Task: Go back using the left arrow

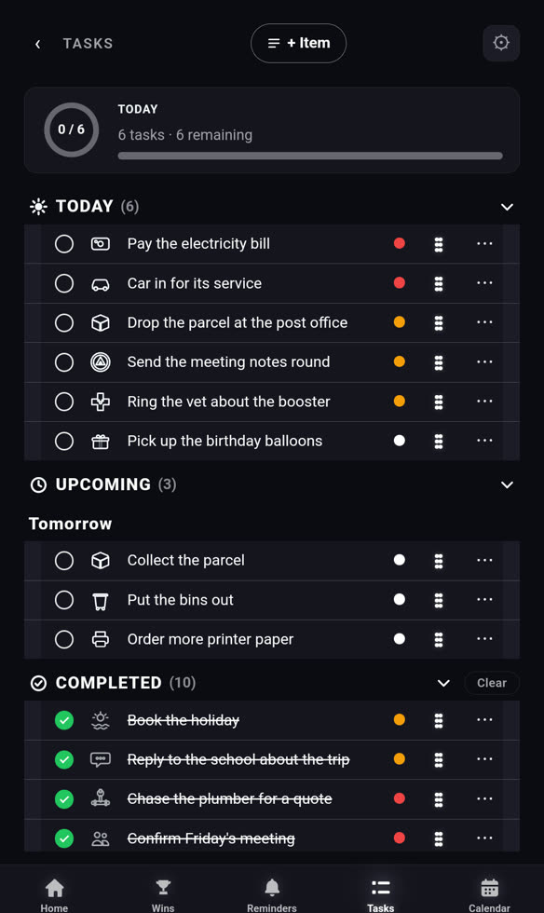Action: coord(38,44)
